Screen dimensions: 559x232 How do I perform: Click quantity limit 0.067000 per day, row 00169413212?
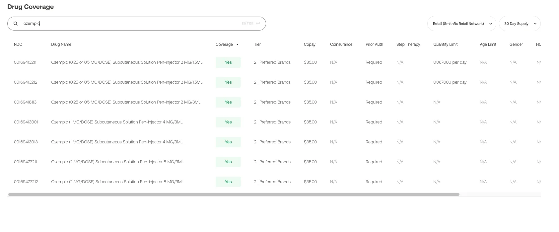(x=450, y=82)
